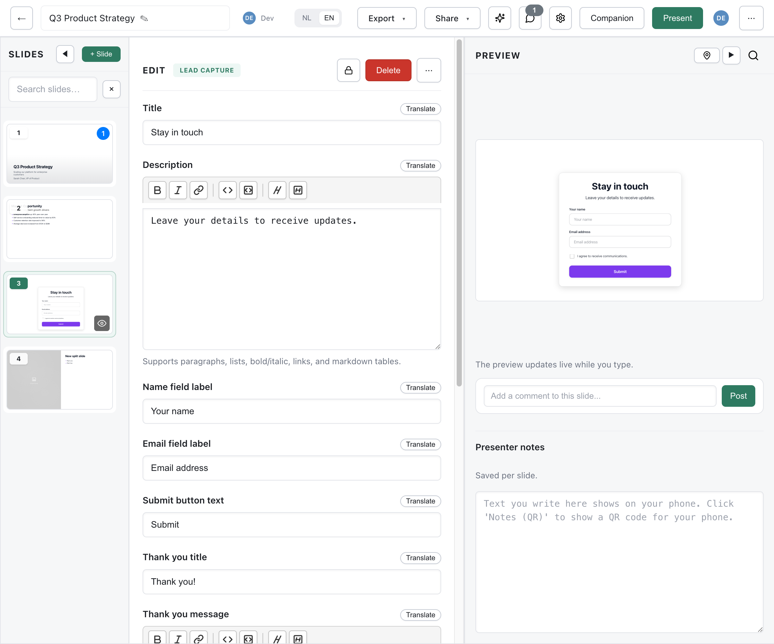
Task: Insert heading in Description toolbar
Action: (x=277, y=190)
